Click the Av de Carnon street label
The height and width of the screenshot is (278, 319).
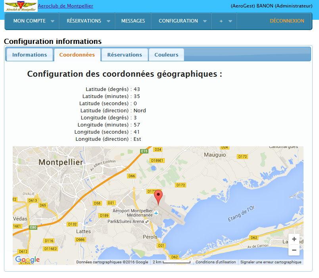pyautogui.click(x=258, y=246)
